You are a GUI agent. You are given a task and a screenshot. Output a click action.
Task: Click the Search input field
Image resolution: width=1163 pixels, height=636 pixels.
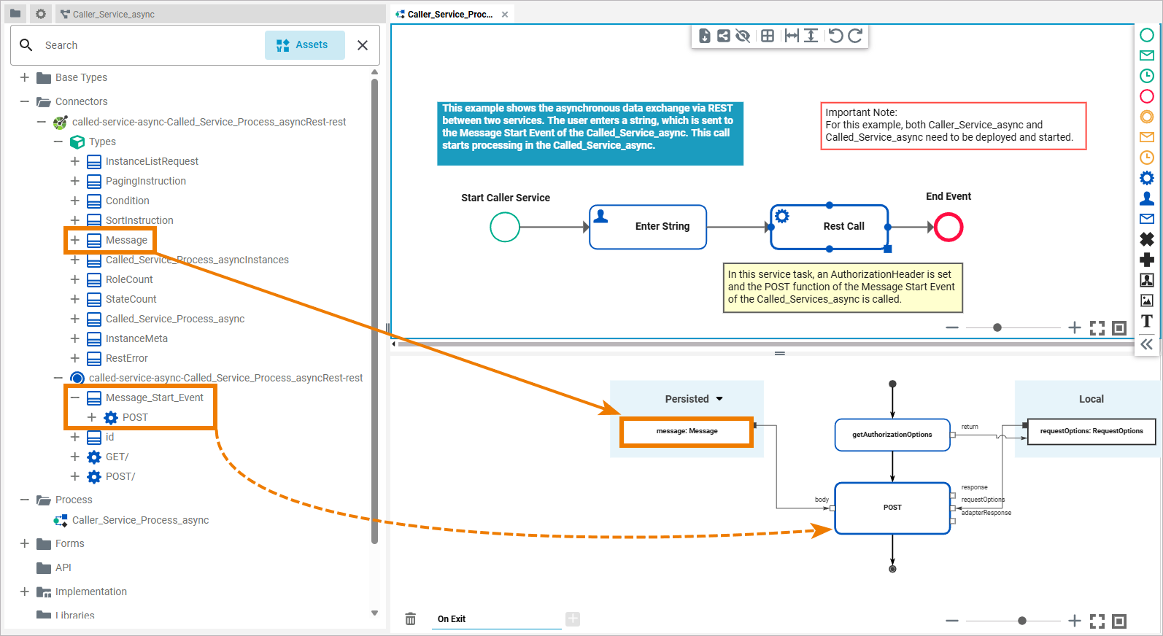[146, 45]
